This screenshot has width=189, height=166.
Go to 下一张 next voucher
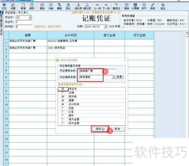click(x=106, y=6)
